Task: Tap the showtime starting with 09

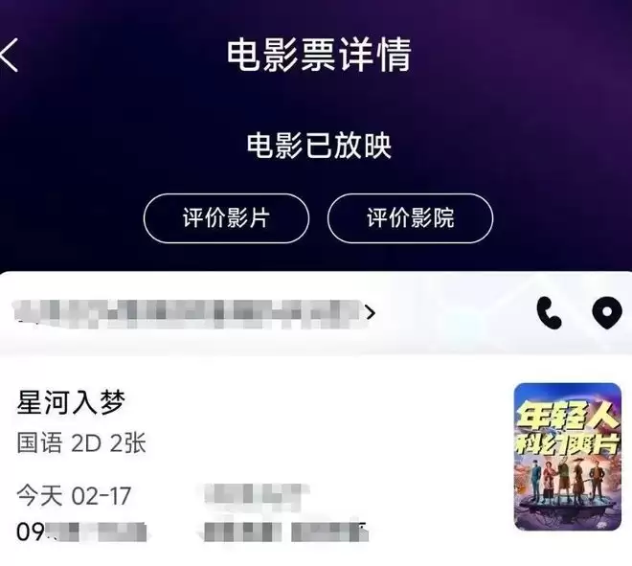Action: (81, 532)
